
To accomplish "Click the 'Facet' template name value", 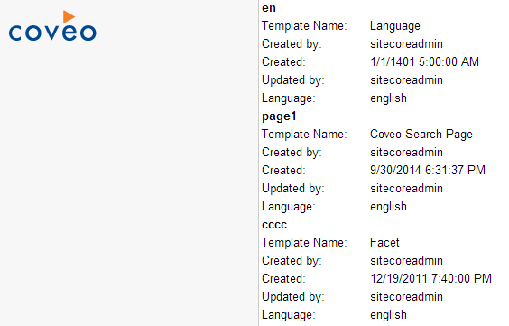I will point(384,243).
